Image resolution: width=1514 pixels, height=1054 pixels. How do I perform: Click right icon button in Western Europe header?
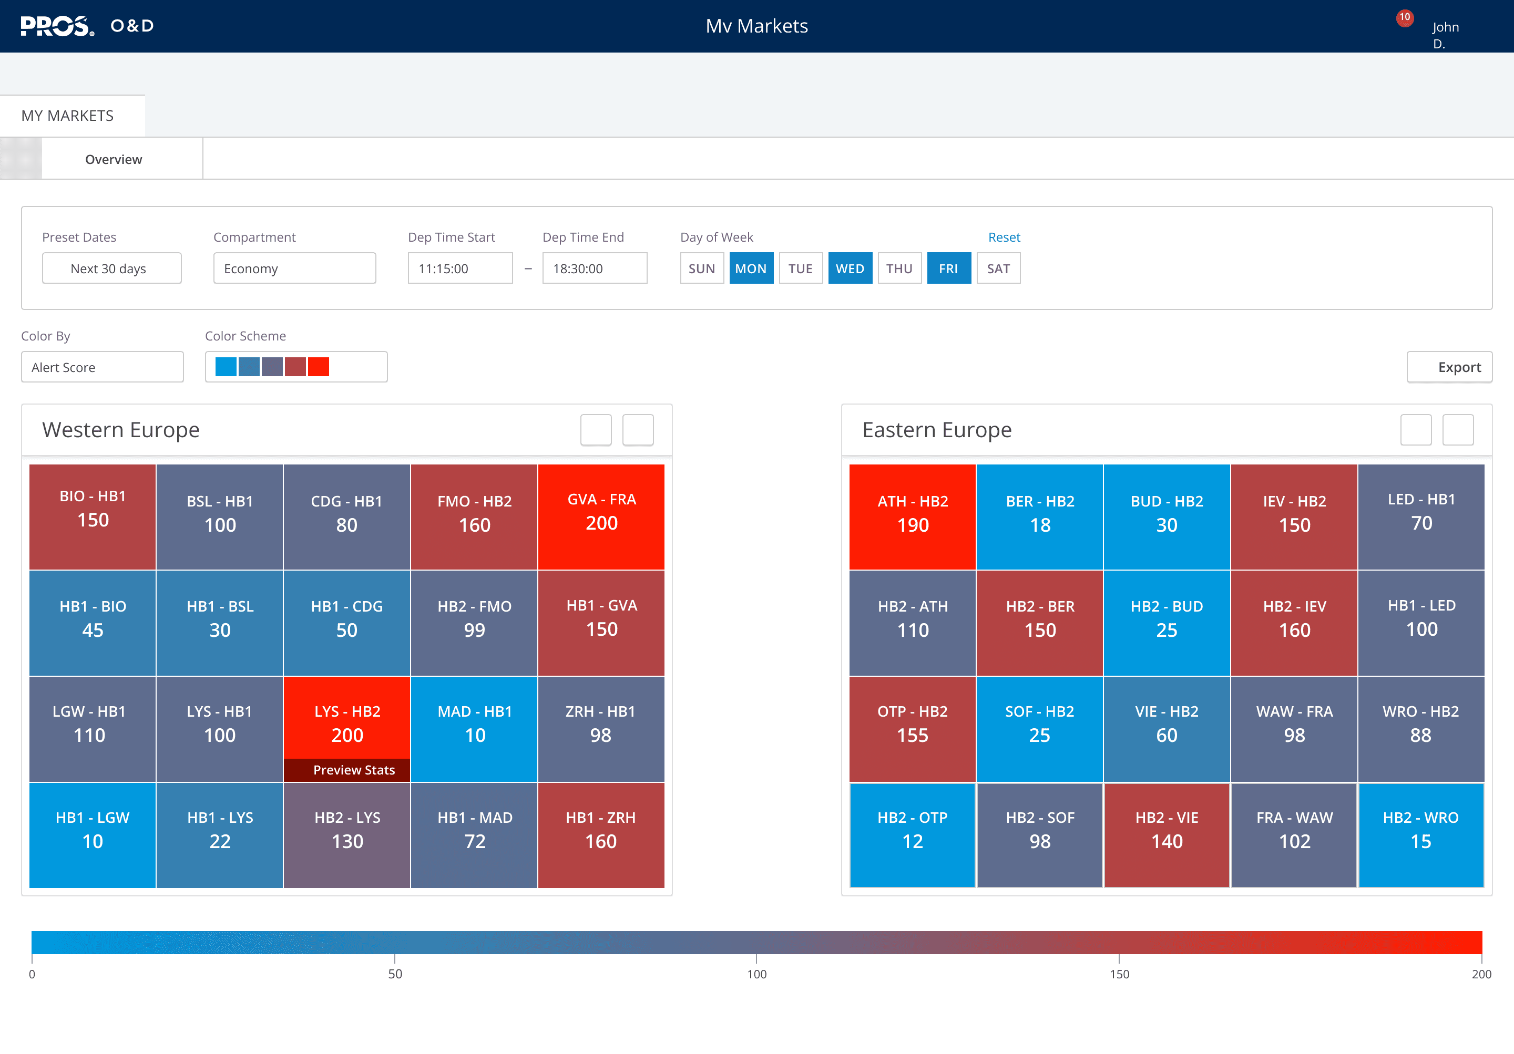(638, 430)
